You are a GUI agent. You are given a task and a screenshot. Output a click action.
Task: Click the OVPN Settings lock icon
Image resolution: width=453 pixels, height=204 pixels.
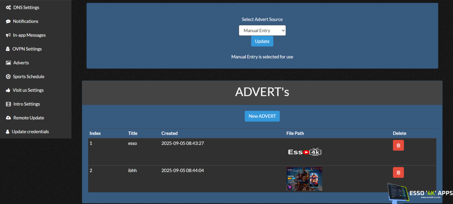coord(8,49)
